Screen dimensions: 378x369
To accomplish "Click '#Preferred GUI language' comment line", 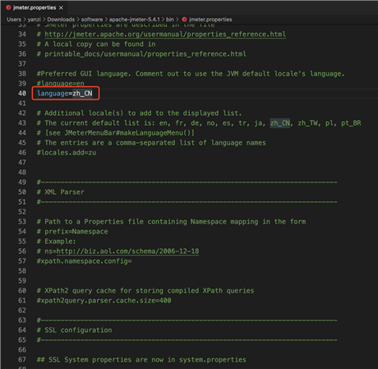I will 191,74.
